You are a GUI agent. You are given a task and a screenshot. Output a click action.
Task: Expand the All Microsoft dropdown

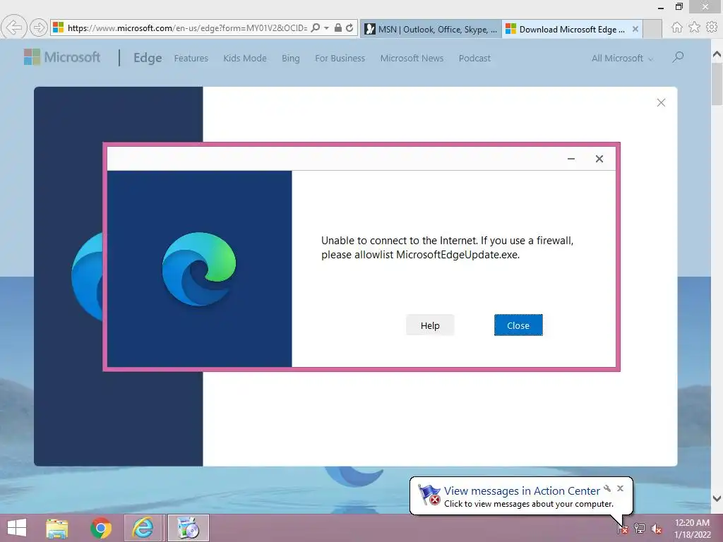[623, 59]
